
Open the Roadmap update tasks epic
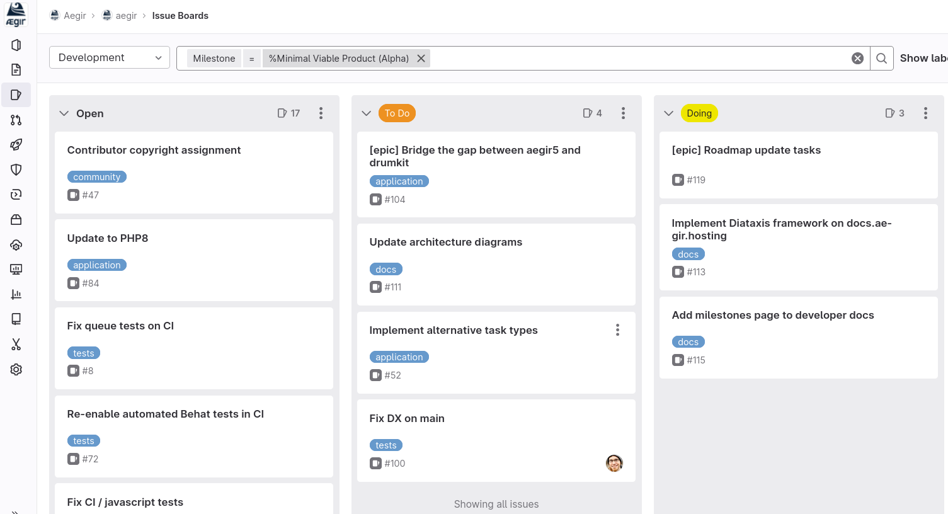(x=746, y=150)
